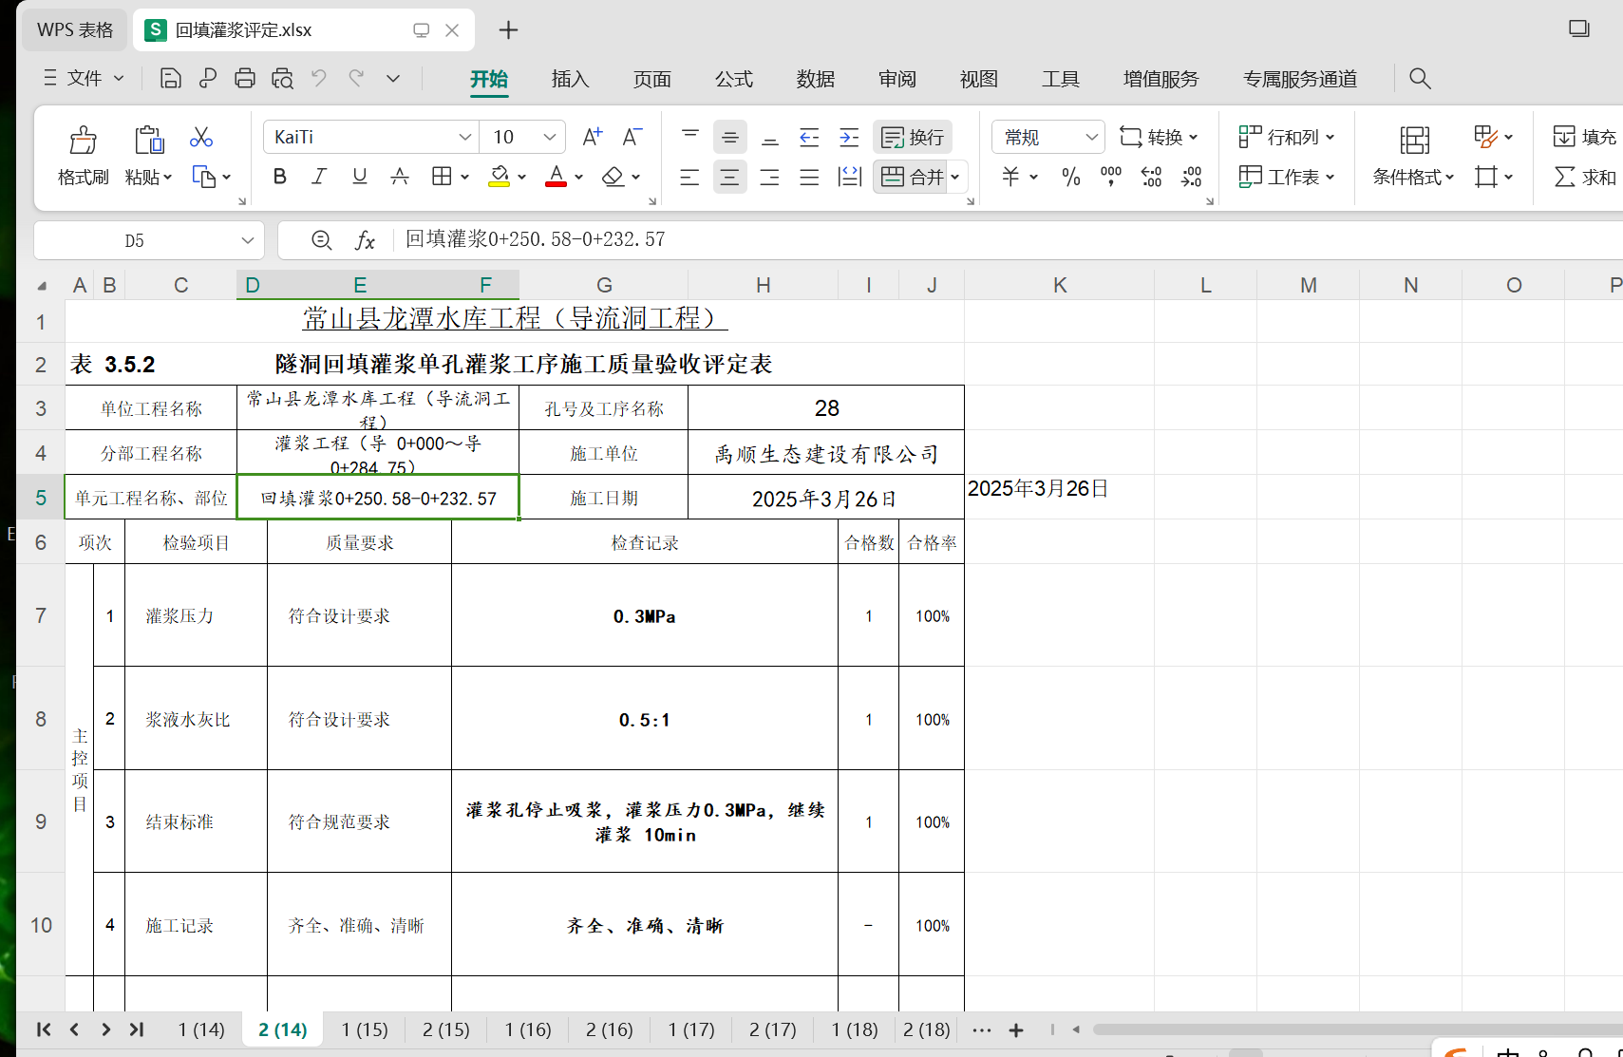Open the 插入 (Insert) ribbon tab
This screenshot has width=1623, height=1057.
(x=570, y=79)
